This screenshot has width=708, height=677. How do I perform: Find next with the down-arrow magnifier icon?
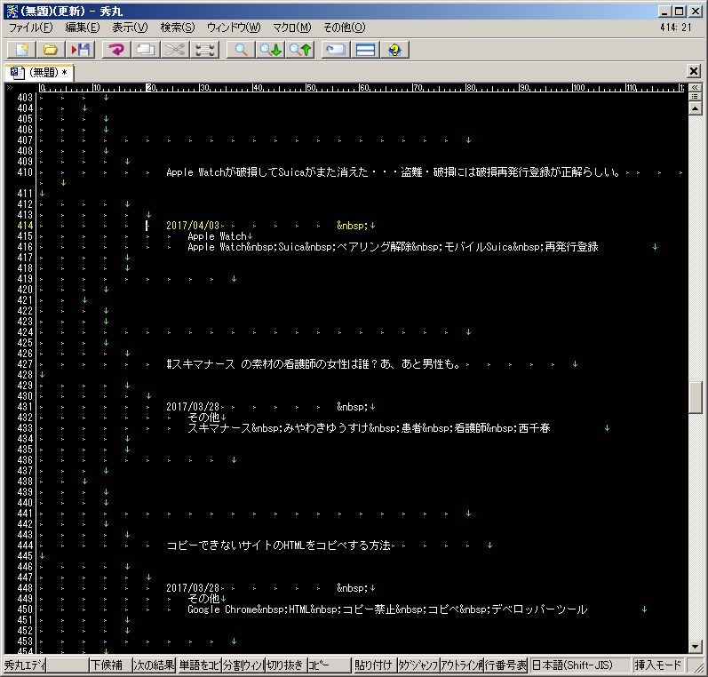pyautogui.click(x=270, y=50)
